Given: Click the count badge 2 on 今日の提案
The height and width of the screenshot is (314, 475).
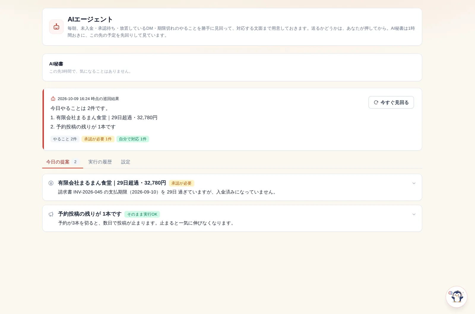Looking at the screenshot, I should point(75,162).
